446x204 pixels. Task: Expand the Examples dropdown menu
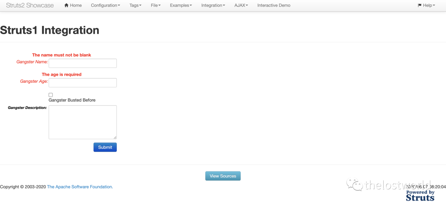click(x=181, y=5)
